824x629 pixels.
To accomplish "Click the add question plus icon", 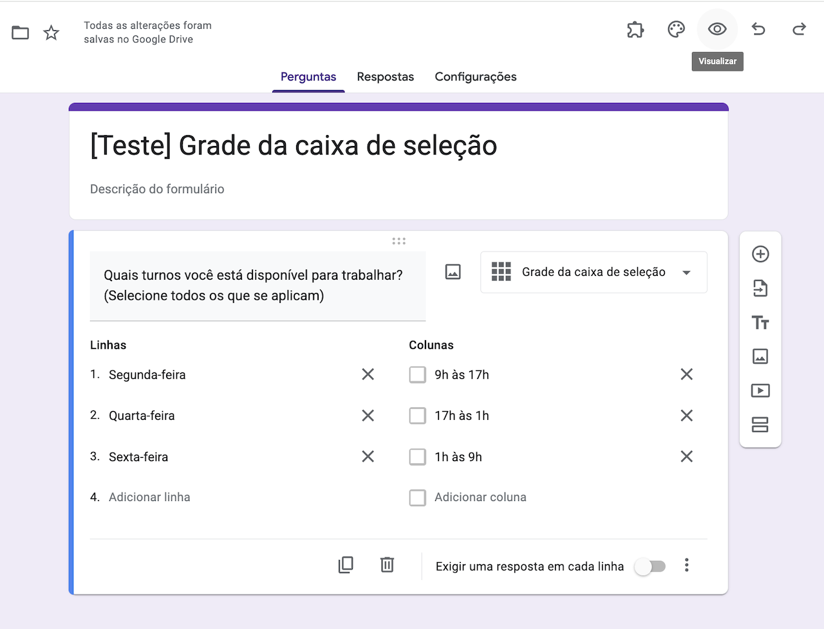I will pyautogui.click(x=760, y=254).
